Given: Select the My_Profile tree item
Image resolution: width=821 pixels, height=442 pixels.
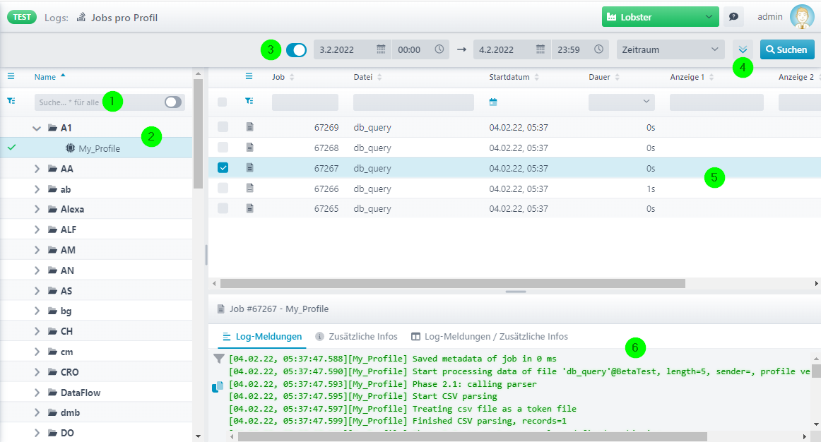Looking at the screenshot, I should pos(96,148).
